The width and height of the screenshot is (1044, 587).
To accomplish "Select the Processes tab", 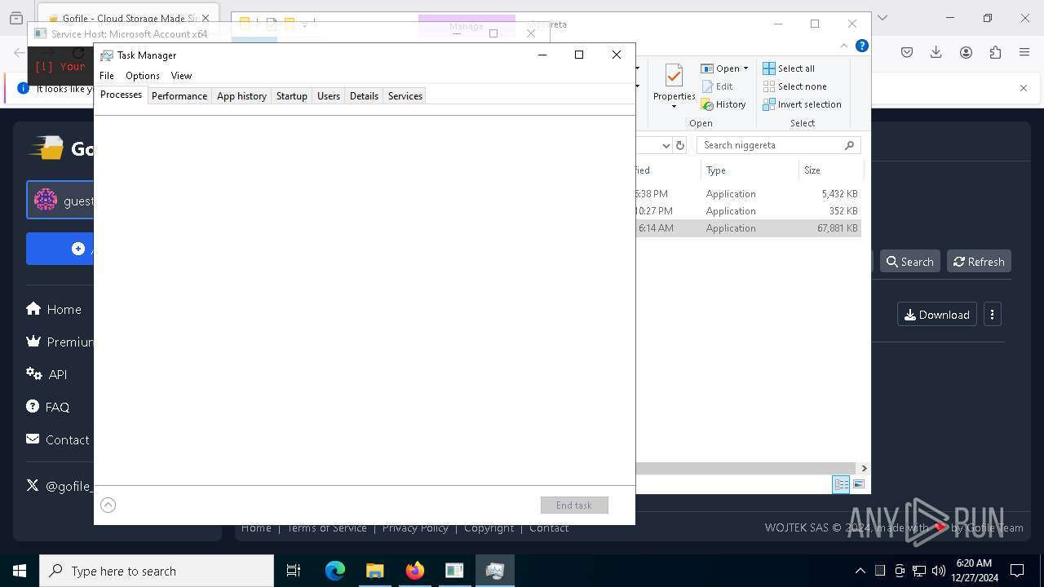I will (121, 95).
